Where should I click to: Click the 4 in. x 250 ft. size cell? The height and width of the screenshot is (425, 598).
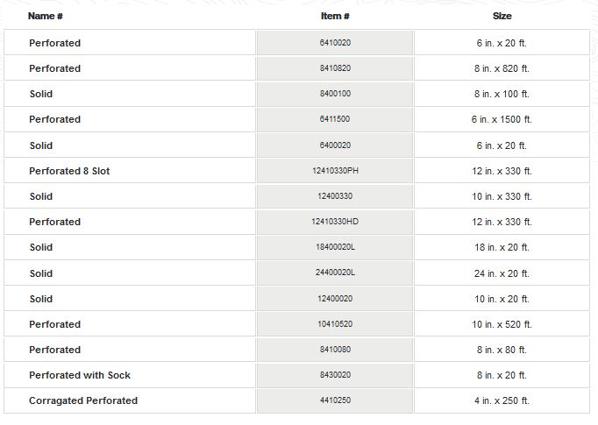coord(502,400)
